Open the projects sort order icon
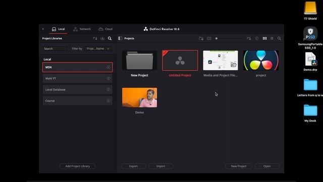The image size is (323, 182). tap(249, 38)
